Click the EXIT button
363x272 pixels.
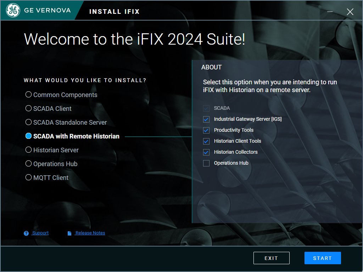click(x=271, y=258)
